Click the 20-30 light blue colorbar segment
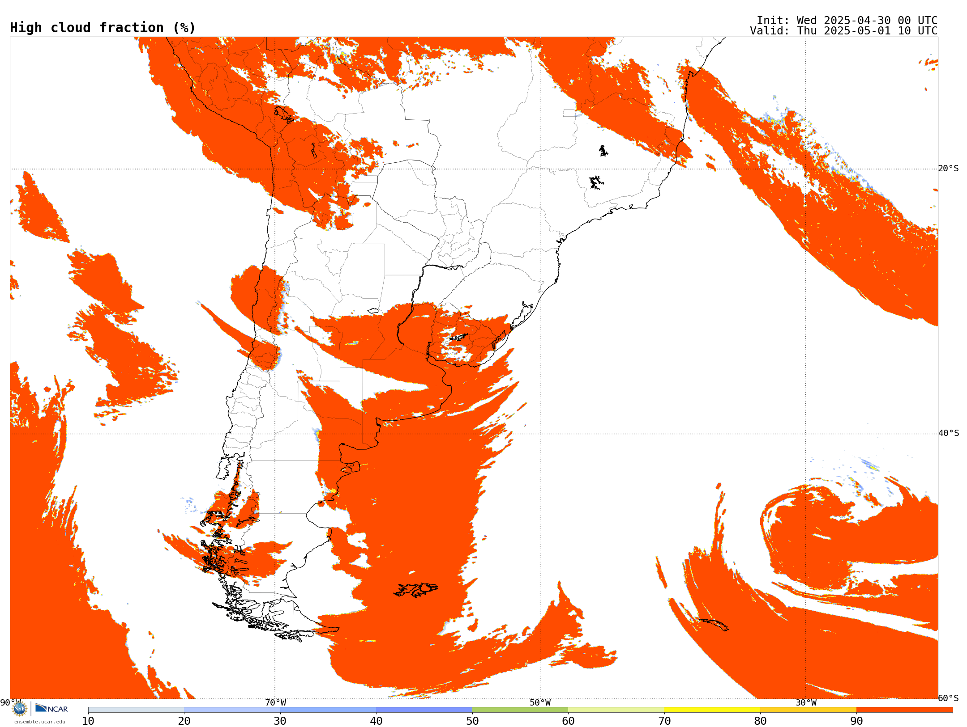 (x=232, y=710)
